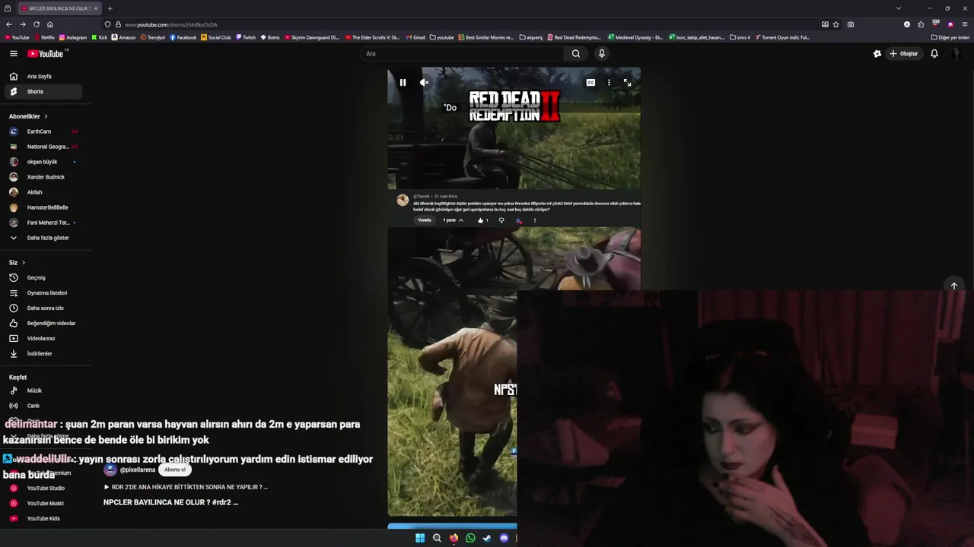This screenshot has width=974, height=547.
Task: Like the comment with thumbs up
Action: pos(480,220)
